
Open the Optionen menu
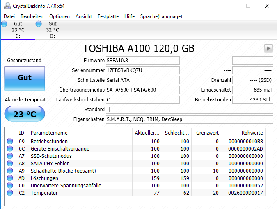point(60,16)
